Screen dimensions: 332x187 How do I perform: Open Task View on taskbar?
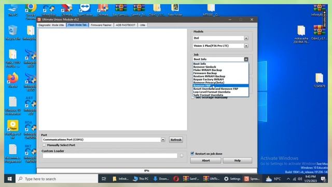tap(104, 179)
